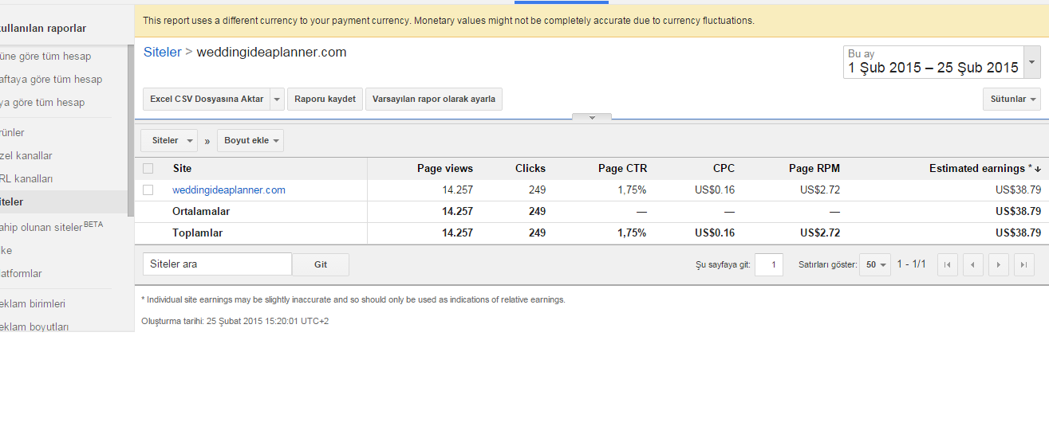The height and width of the screenshot is (430, 1049).
Task: Go to the next results page
Action: pos(999,264)
